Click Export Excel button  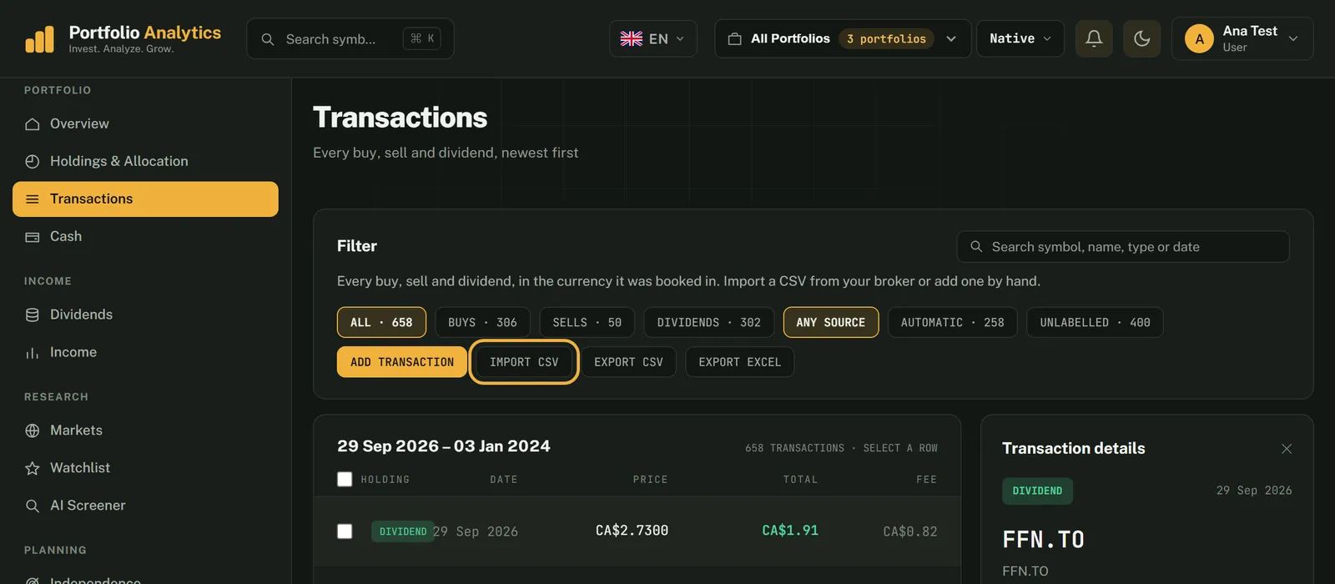pyautogui.click(x=740, y=362)
